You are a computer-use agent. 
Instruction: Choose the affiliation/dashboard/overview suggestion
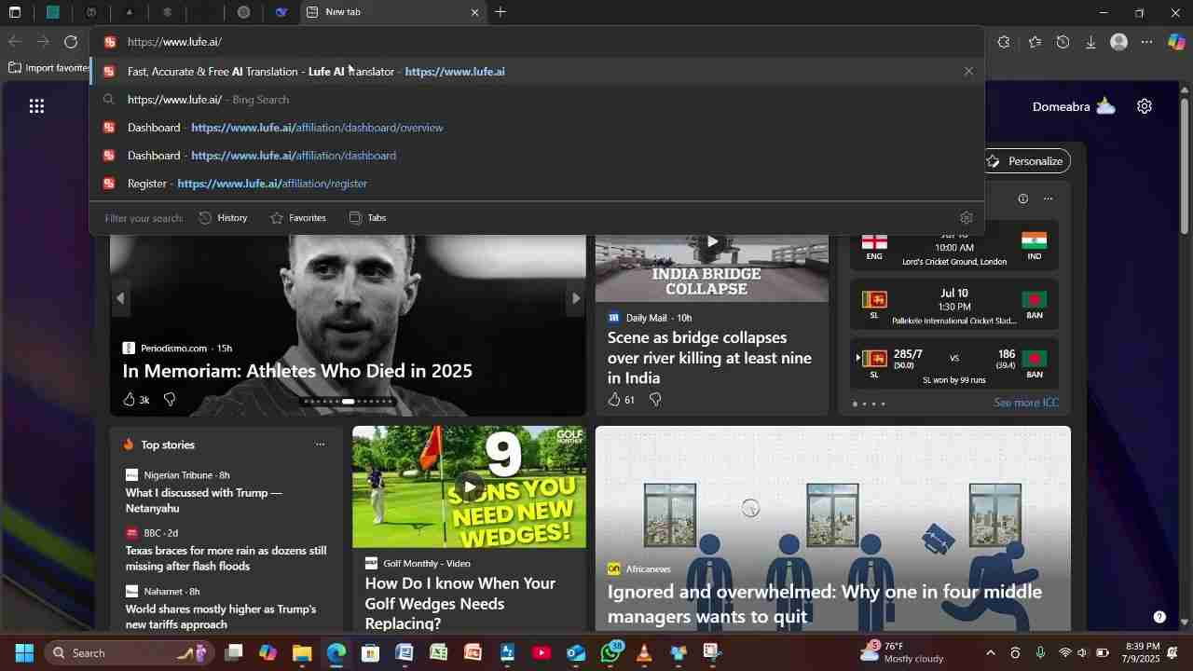click(x=536, y=128)
